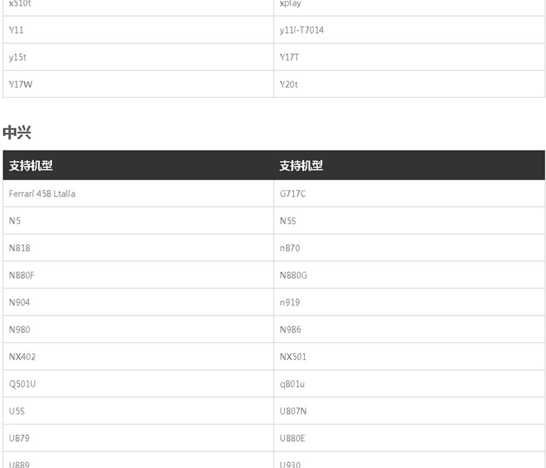Select the NX501 table cell
The width and height of the screenshot is (546, 468).
293,357
